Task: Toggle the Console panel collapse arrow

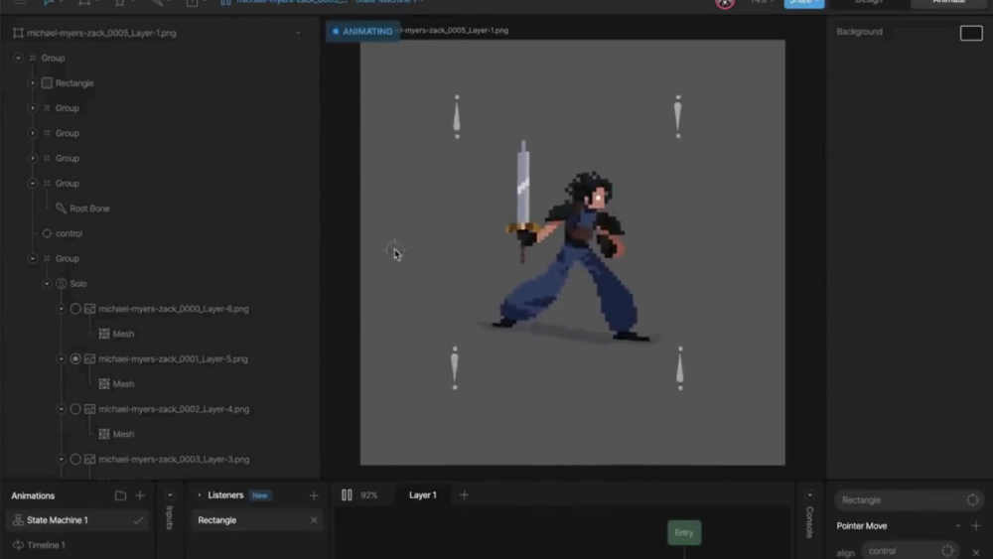Action: [810, 495]
